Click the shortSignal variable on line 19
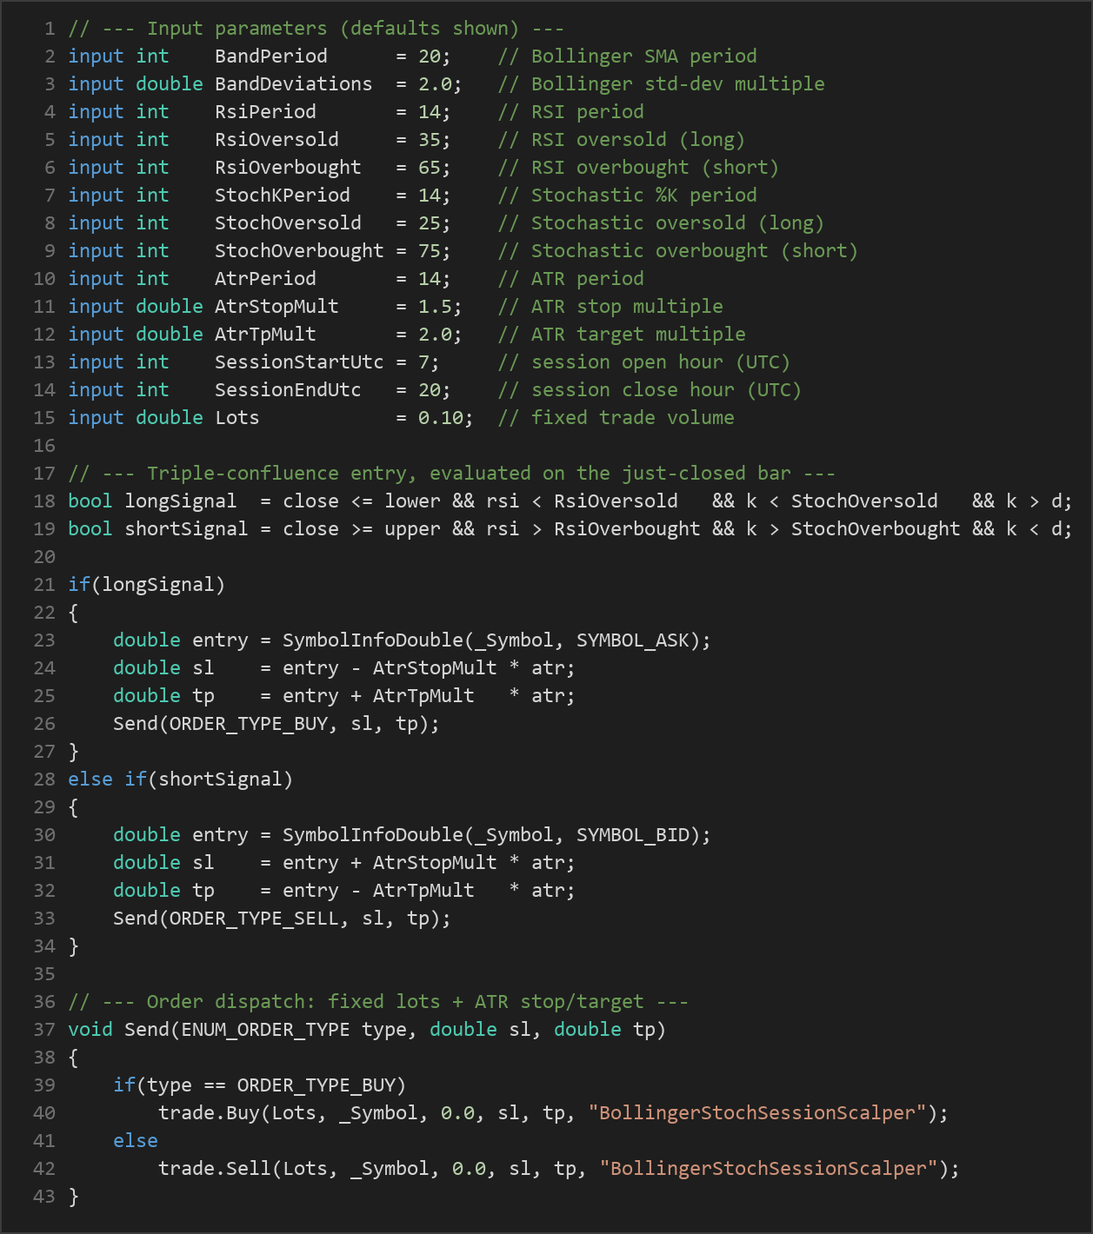Viewport: 1093px width, 1234px height. point(186,529)
